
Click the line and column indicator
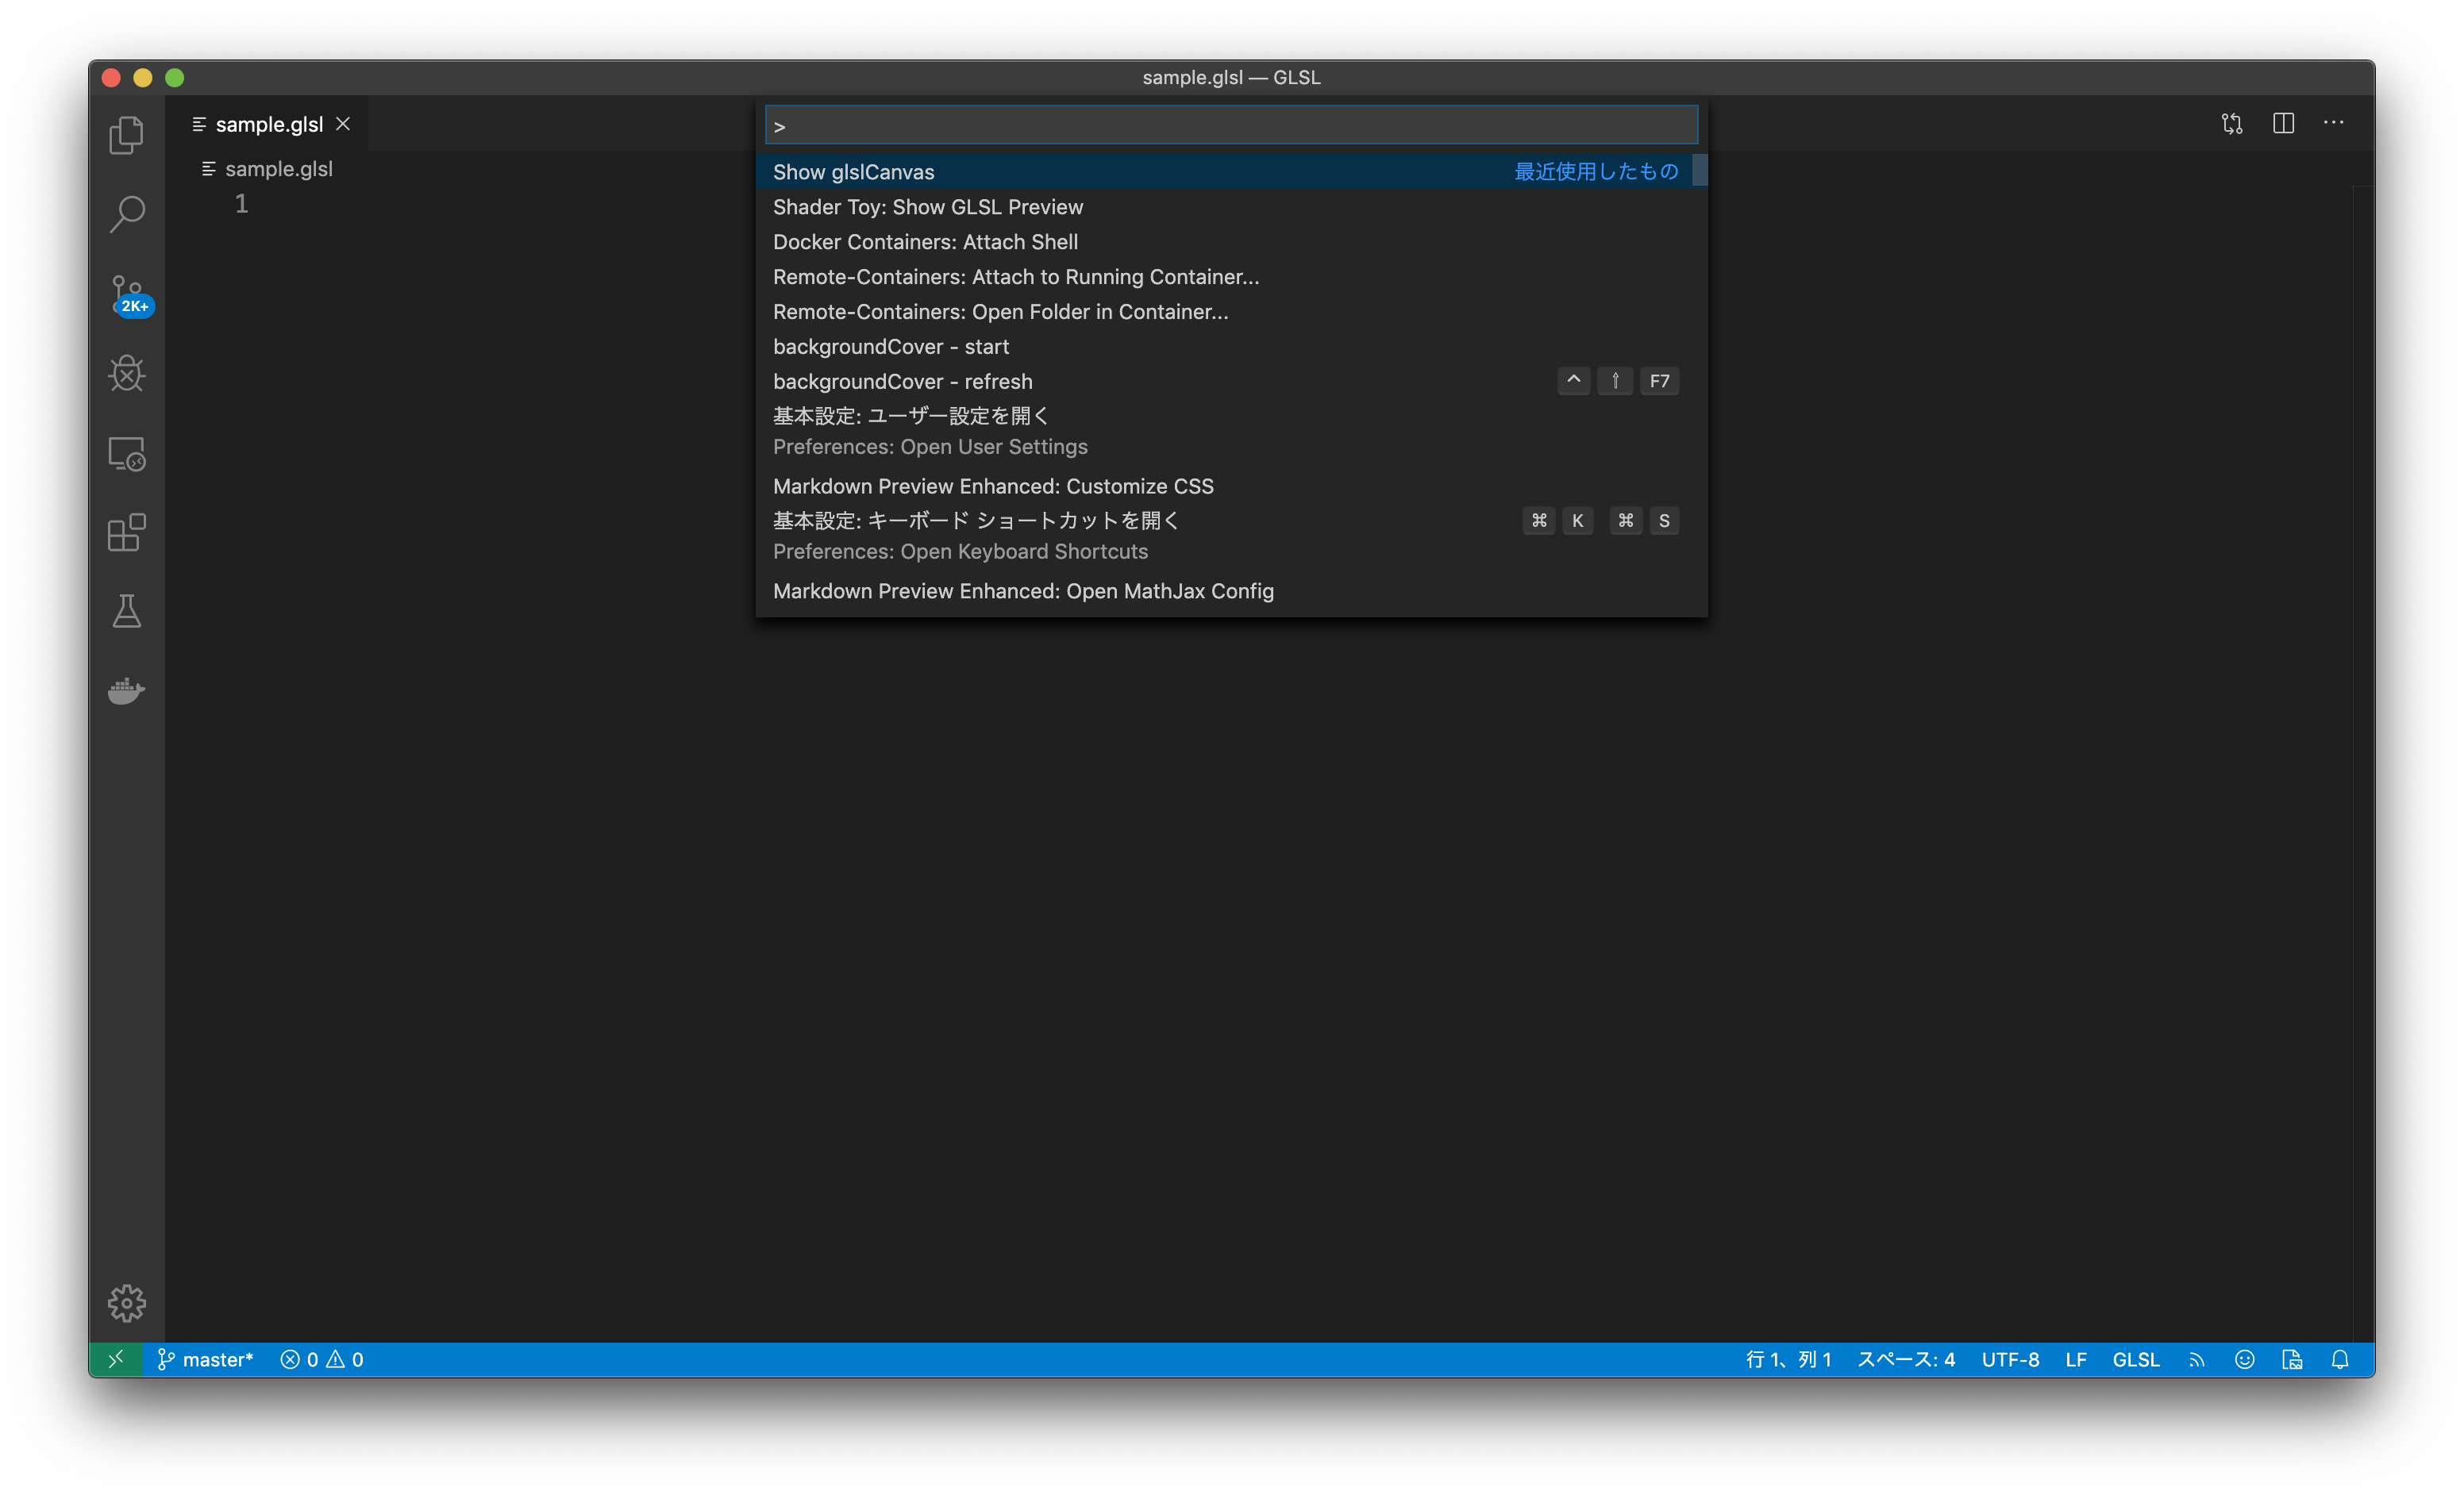pos(1788,1360)
